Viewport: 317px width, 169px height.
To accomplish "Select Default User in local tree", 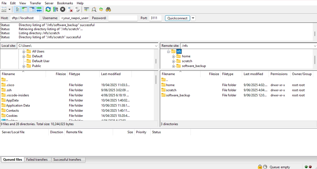I will 41,61.
